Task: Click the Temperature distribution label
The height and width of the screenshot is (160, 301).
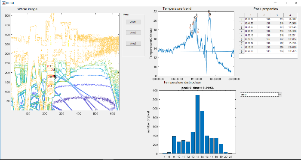Action: (x=182, y=82)
